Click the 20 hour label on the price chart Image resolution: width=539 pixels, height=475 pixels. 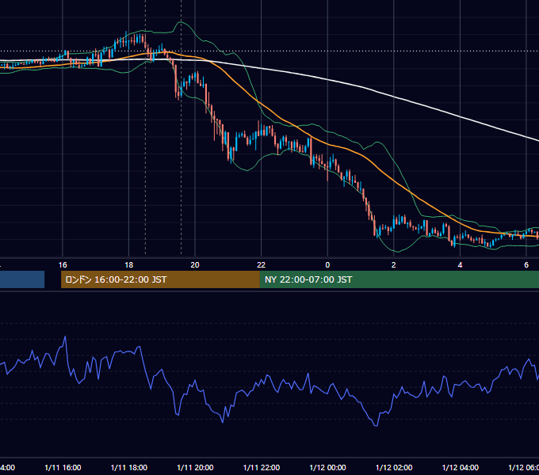pyautogui.click(x=195, y=265)
